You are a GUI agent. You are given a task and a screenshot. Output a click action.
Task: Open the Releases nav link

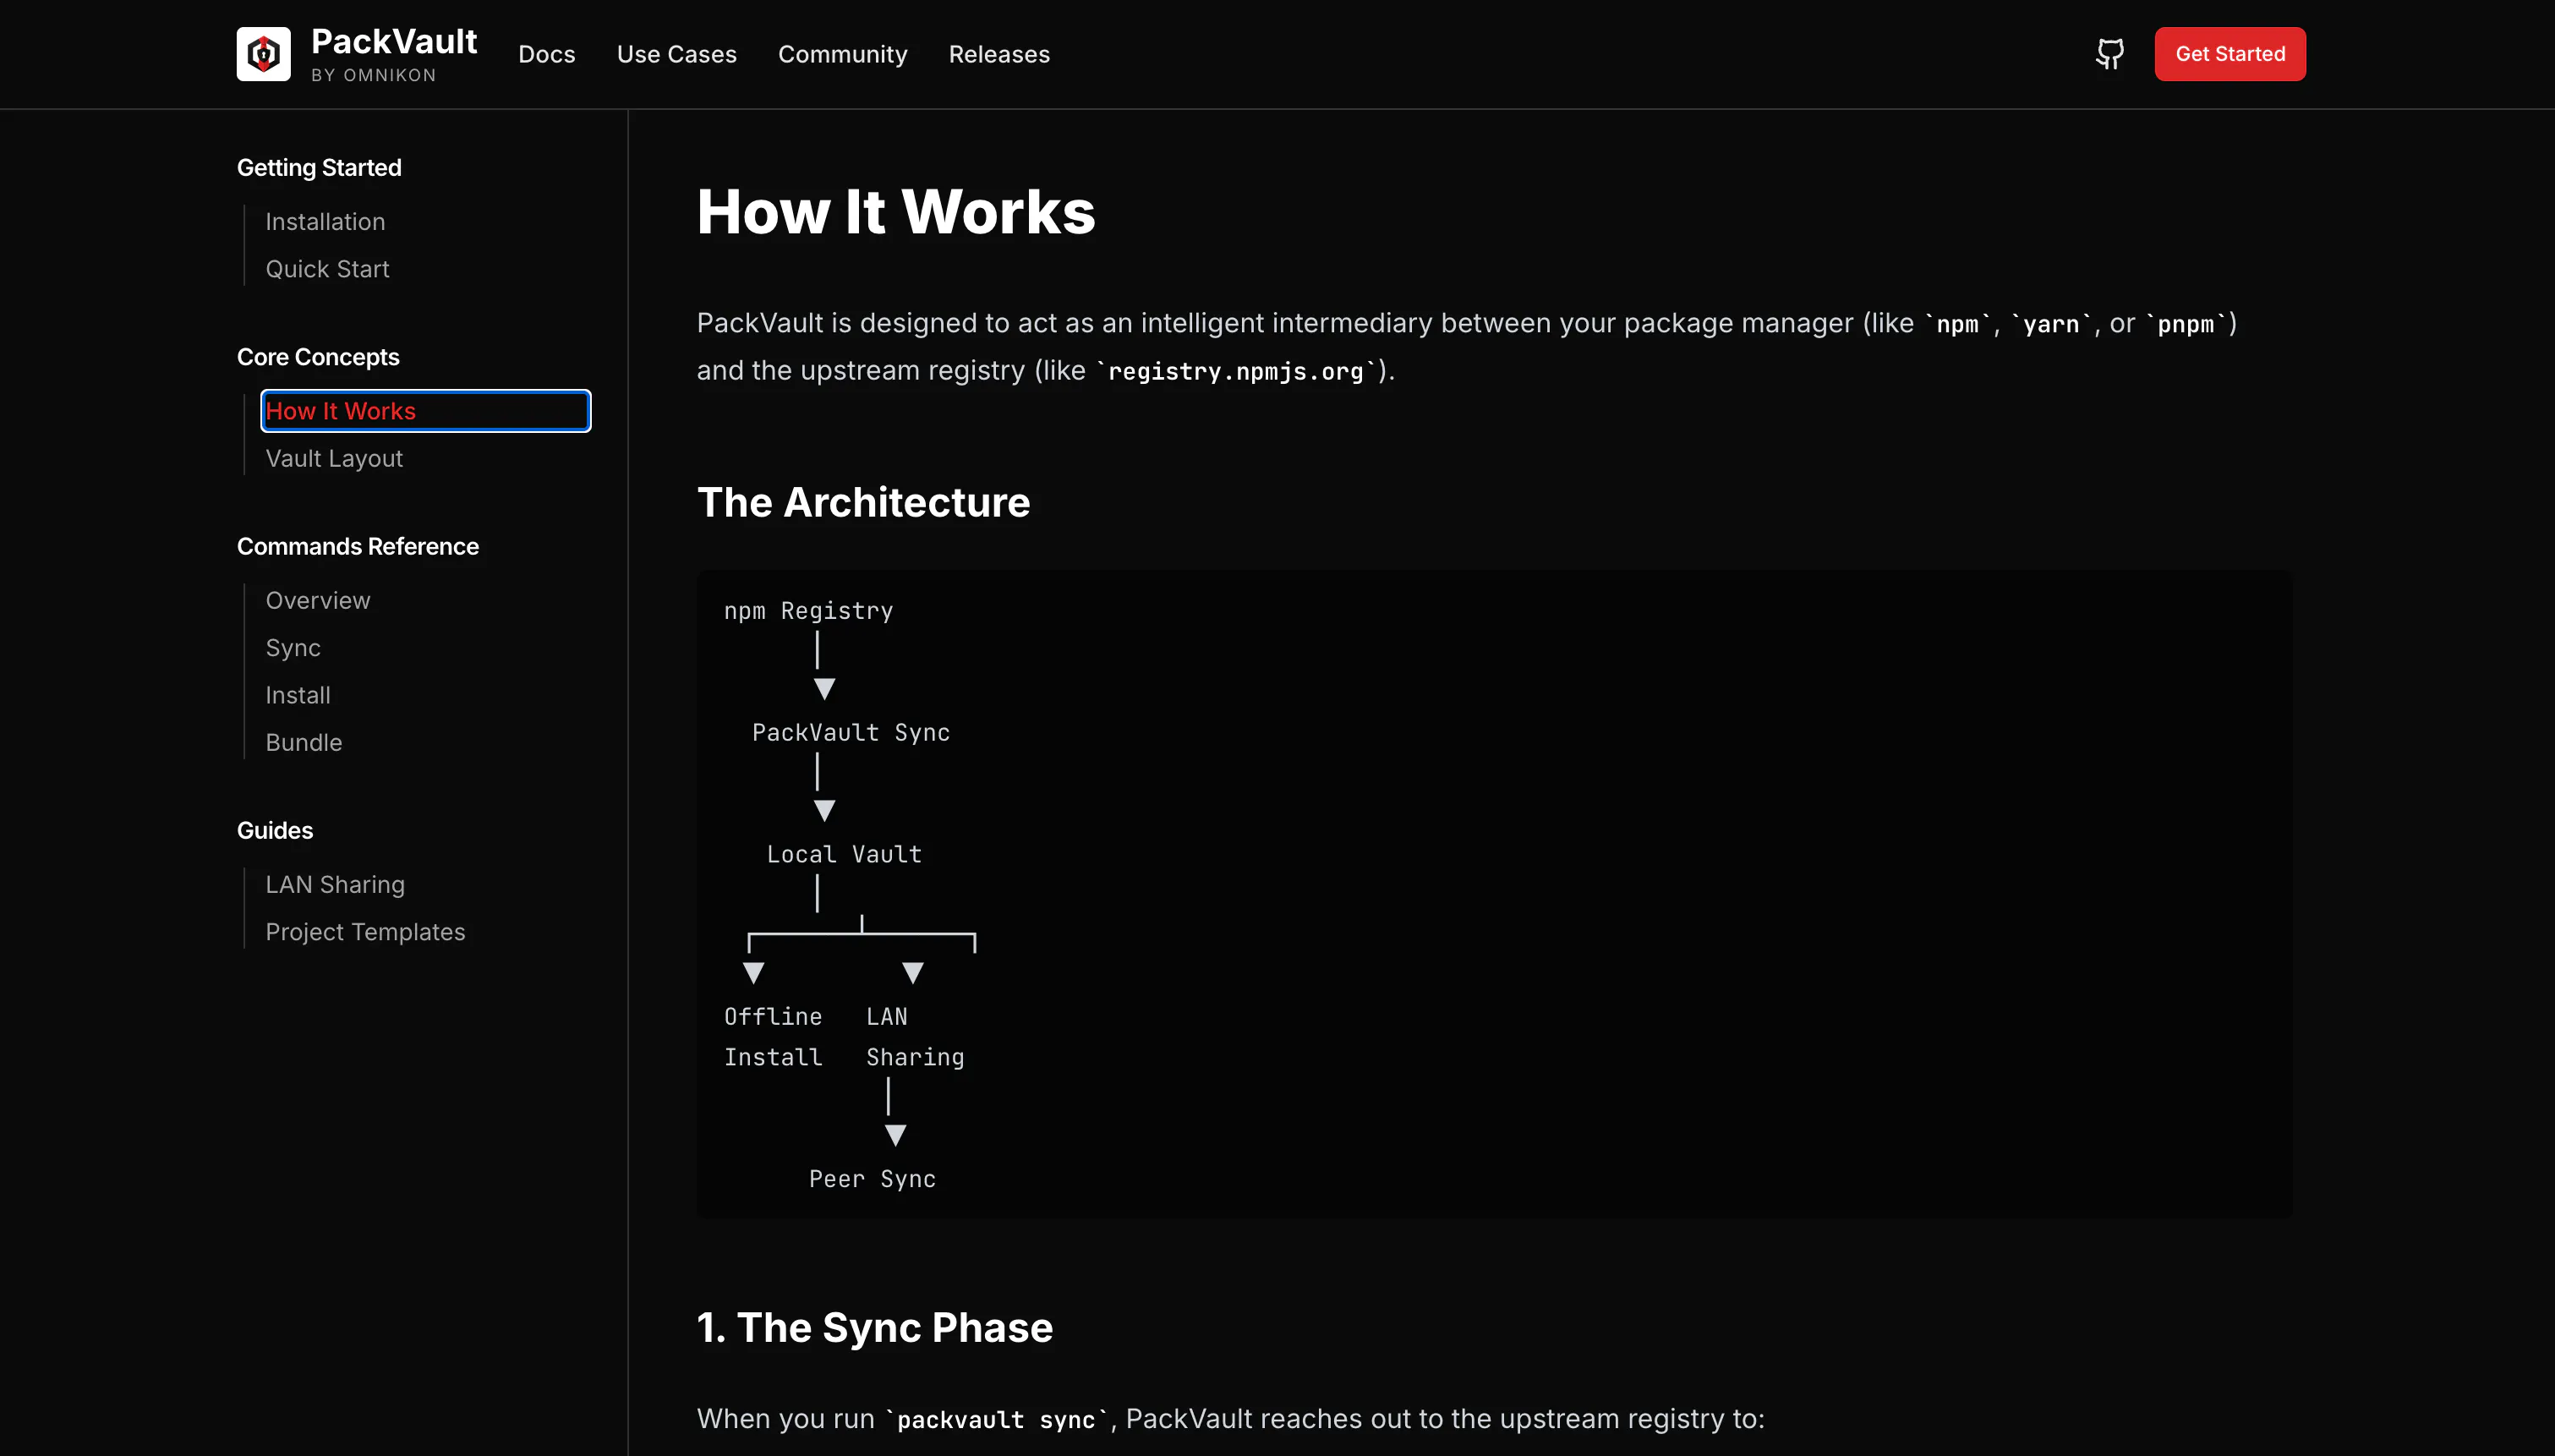(998, 54)
